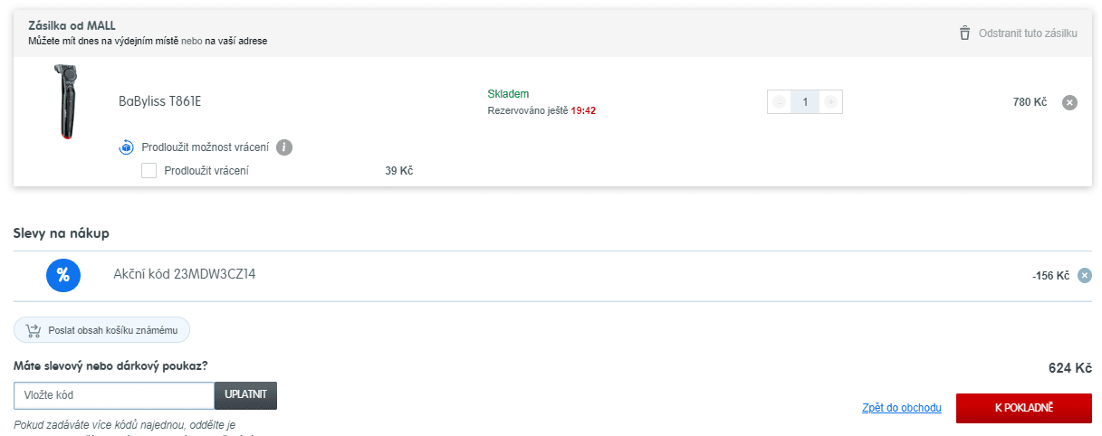
Task: Click the Akční kód 23MDW3CZ14 text
Action: [x=185, y=274]
